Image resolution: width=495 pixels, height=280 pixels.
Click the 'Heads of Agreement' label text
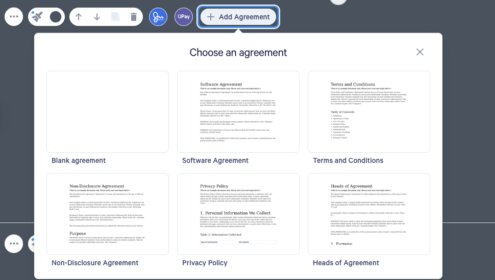tap(346, 263)
